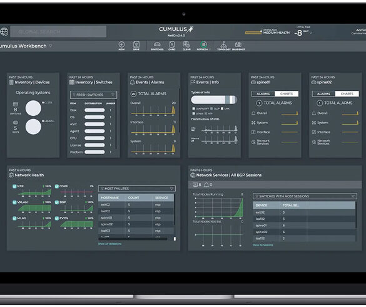
Task: Select spine01 in Most Failures table
Action: [x=136, y=217]
